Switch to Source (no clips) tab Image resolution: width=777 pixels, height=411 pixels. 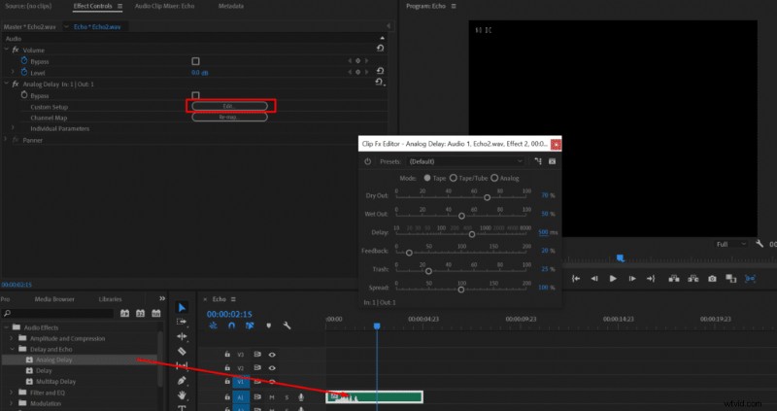pyautogui.click(x=28, y=6)
